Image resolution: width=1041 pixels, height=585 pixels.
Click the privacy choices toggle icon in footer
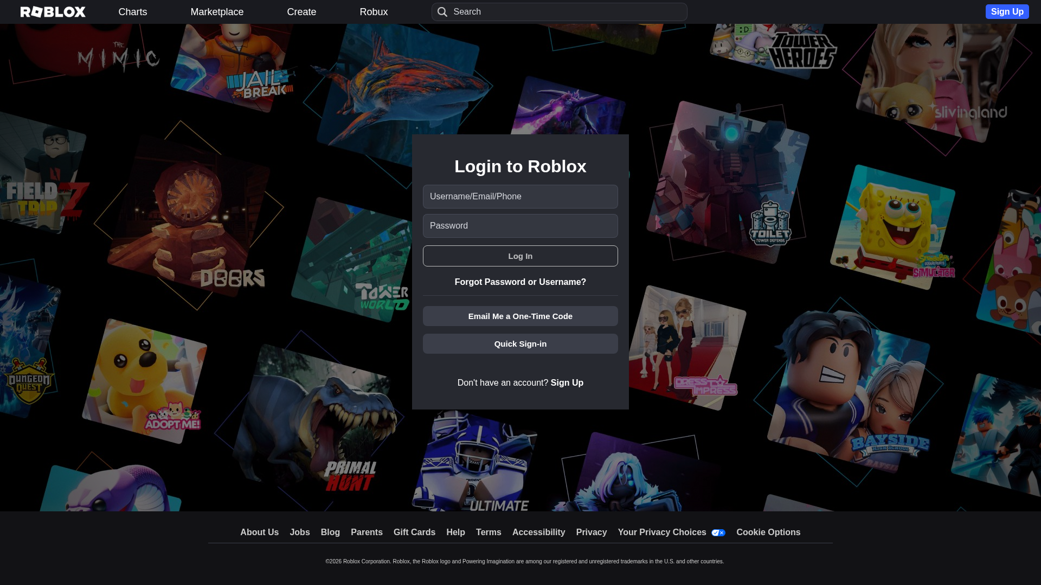pyautogui.click(x=718, y=533)
